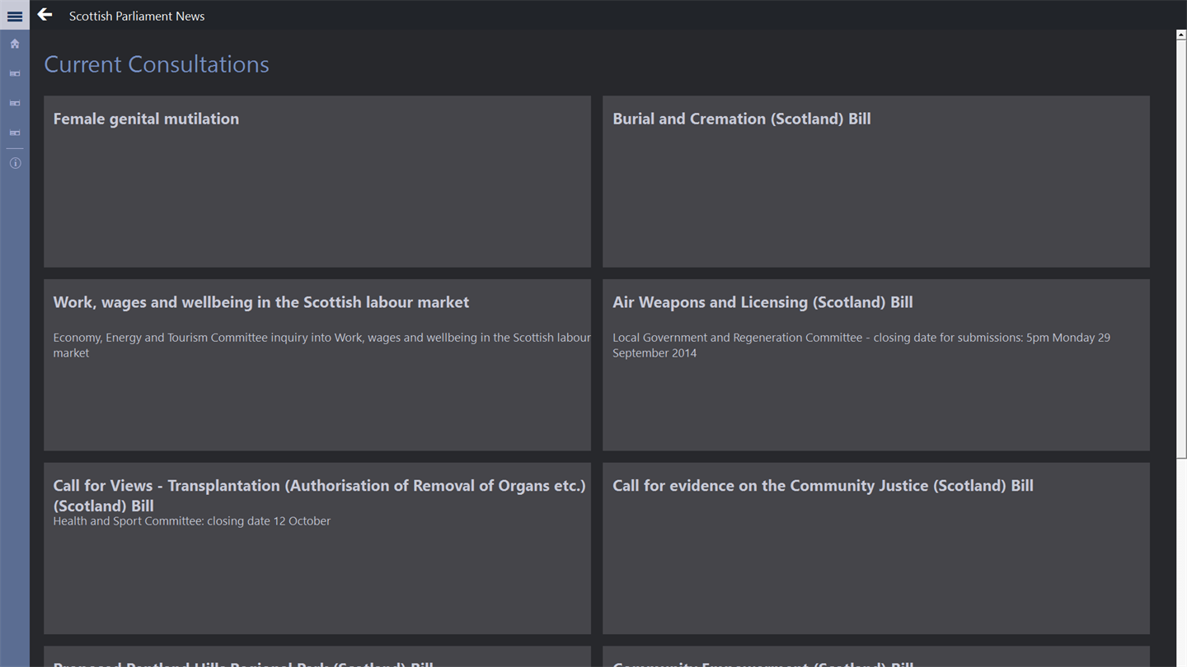
Task: Open the hamburger navigation menu
Action: [x=15, y=16]
